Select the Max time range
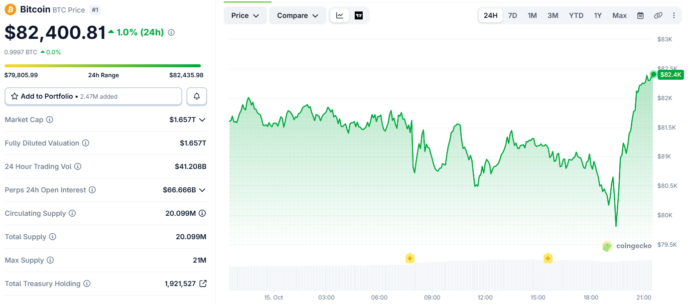690x304 pixels. click(x=619, y=15)
